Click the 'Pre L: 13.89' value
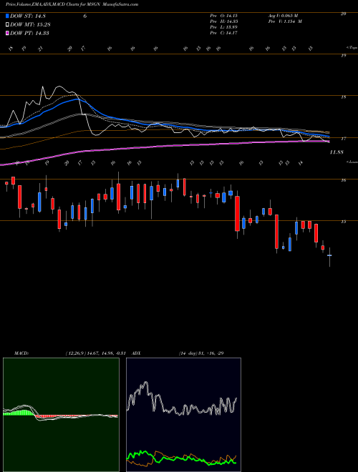The width and height of the screenshot is (358, 472). [x=224, y=27]
